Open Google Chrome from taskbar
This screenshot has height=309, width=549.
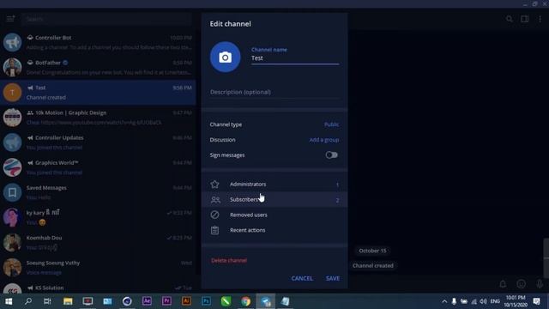246,301
